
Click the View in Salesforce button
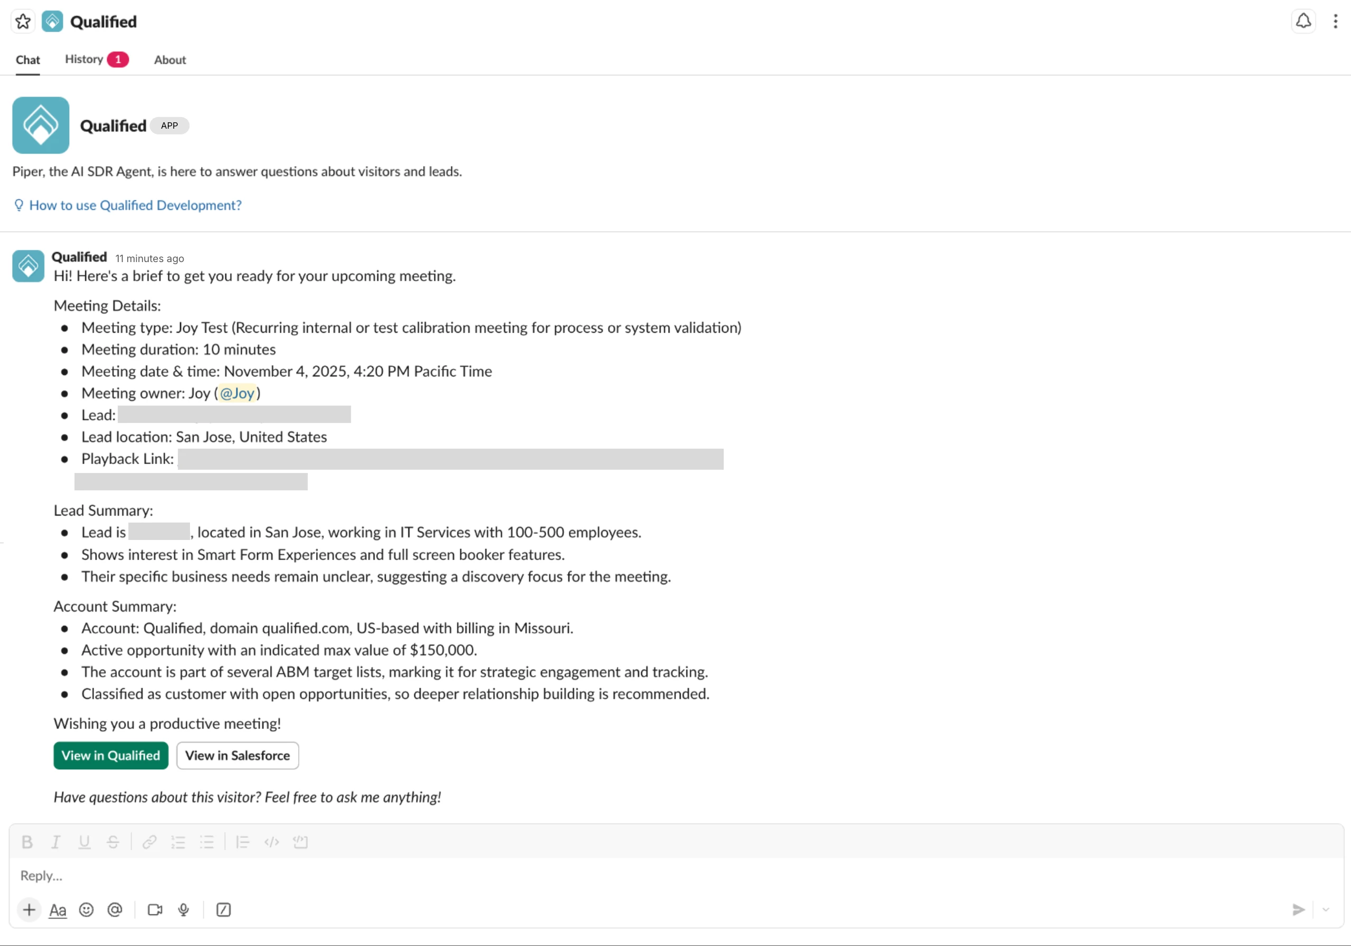237,756
